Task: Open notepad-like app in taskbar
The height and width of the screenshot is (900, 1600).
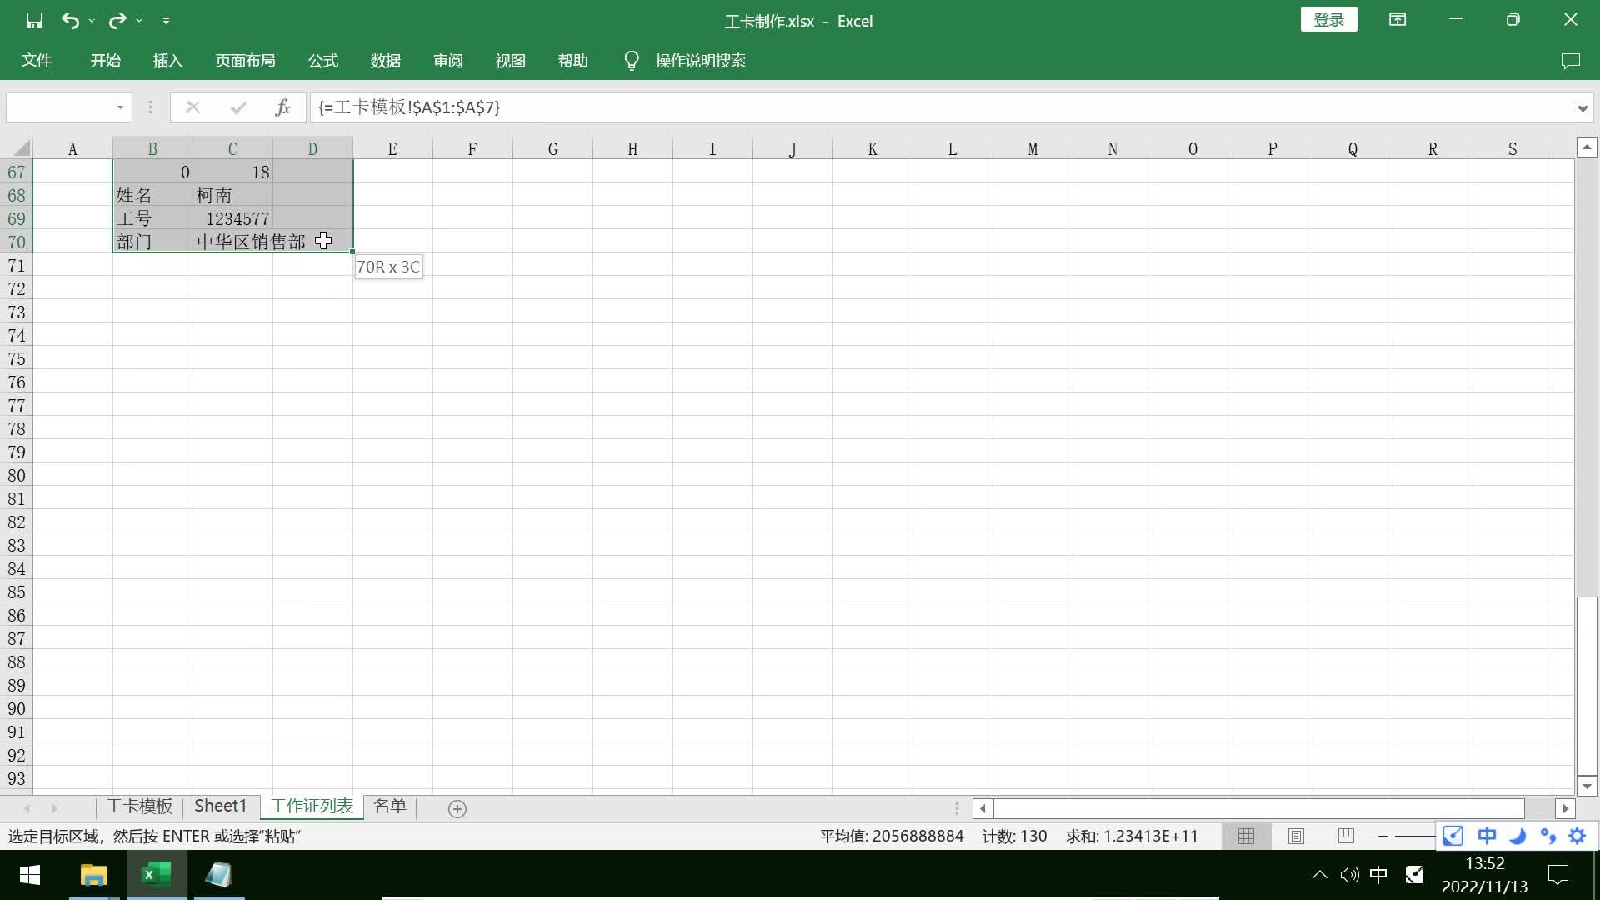Action: coord(218,875)
